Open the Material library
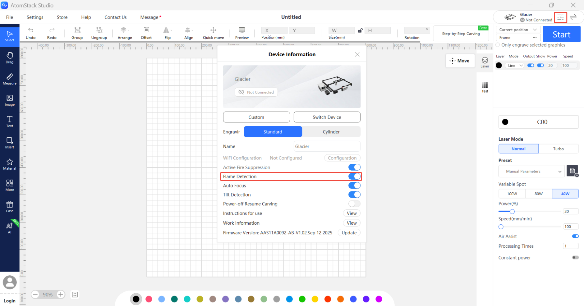 (x=9, y=164)
